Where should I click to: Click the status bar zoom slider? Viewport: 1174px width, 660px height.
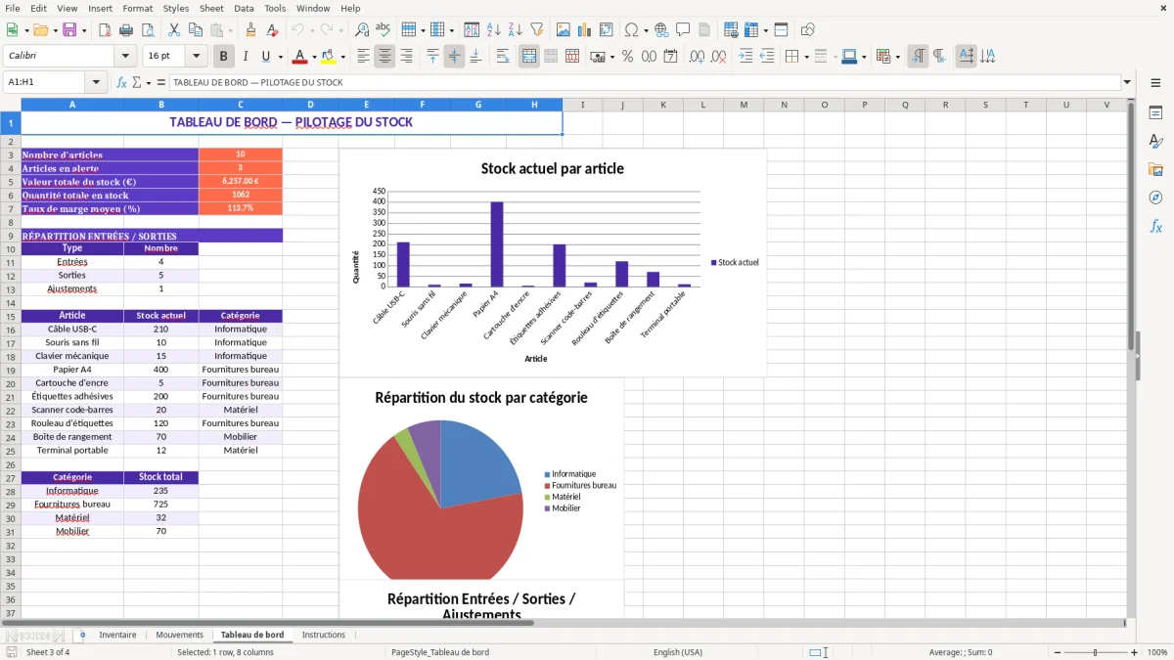click(x=1096, y=652)
